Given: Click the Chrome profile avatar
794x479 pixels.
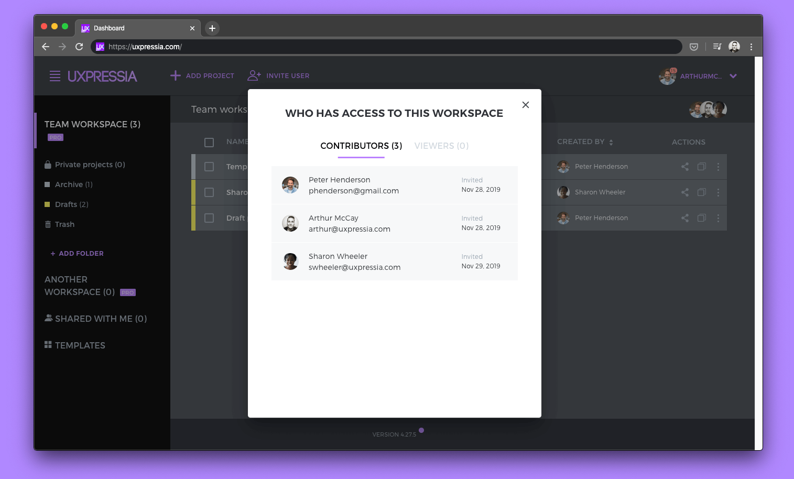Looking at the screenshot, I should pos(734,47).
